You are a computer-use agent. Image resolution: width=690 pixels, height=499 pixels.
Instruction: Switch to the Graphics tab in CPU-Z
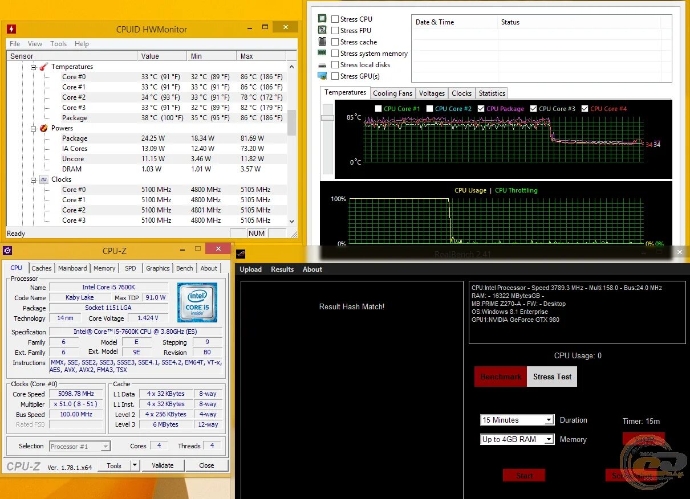point(158,268)
